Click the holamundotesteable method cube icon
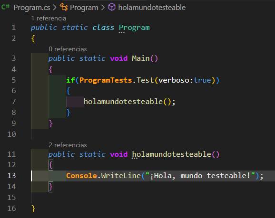Image resolution: width=275 pixels, height=218 pixels. coord(112,7)
